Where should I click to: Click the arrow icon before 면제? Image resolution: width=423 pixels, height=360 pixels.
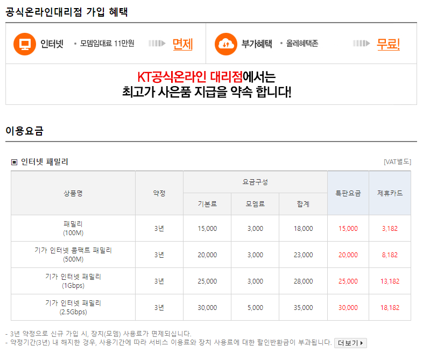pyautogui.click(x=157, y=44)
